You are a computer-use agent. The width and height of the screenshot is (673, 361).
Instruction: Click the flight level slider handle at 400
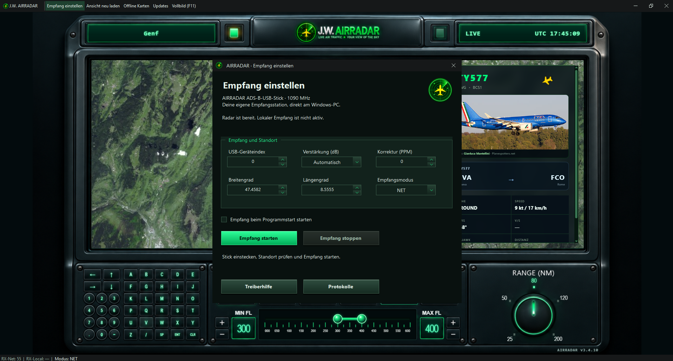pyautogui.click(x=362, y=319)
